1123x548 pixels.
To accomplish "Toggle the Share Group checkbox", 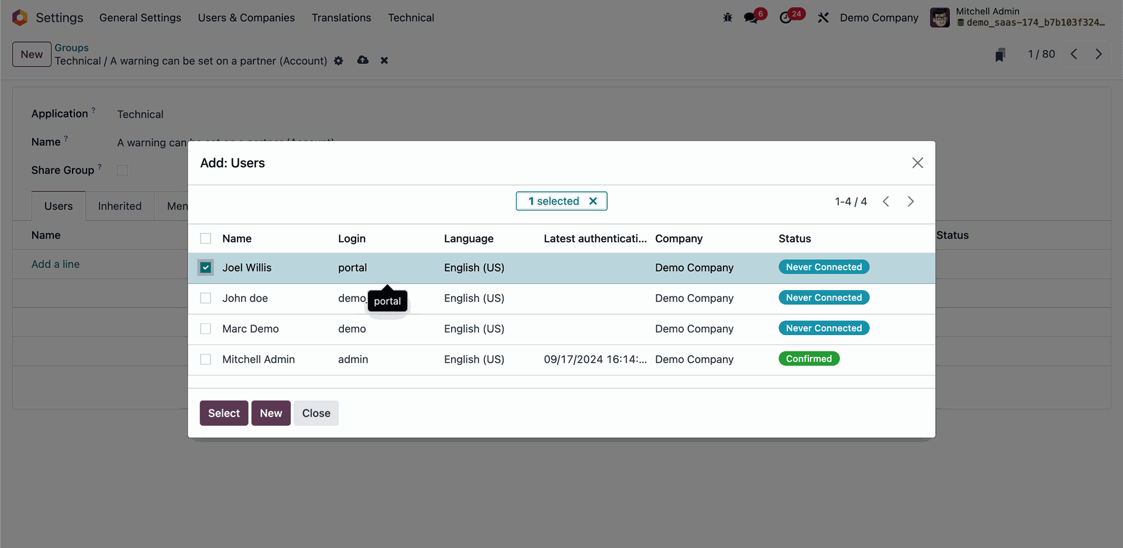I will pyautogui.click(x=122, y=170).
